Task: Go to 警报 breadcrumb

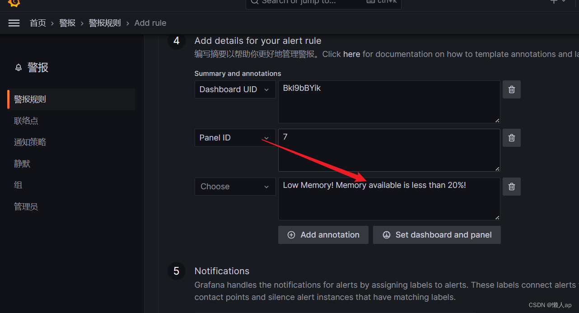Action: point(67,23)
